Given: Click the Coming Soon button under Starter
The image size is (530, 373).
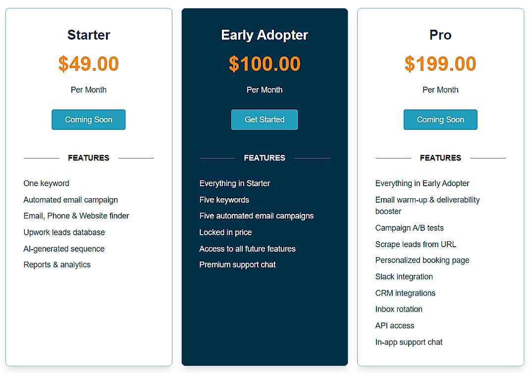Looking at the screenshot, I should tap(88, 119).
